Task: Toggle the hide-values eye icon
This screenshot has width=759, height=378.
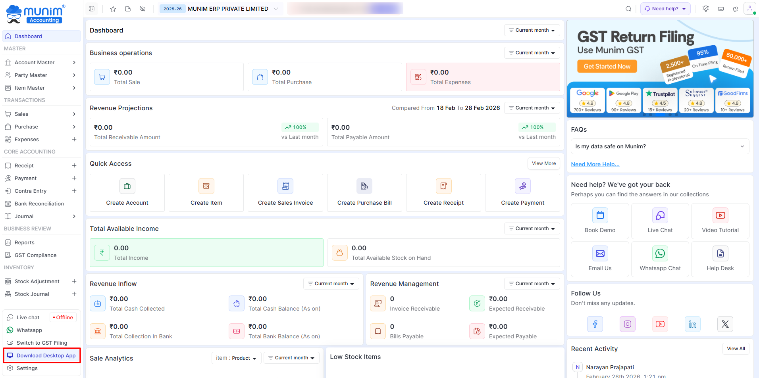Action: pyautogui.click(x=143, y=9)
